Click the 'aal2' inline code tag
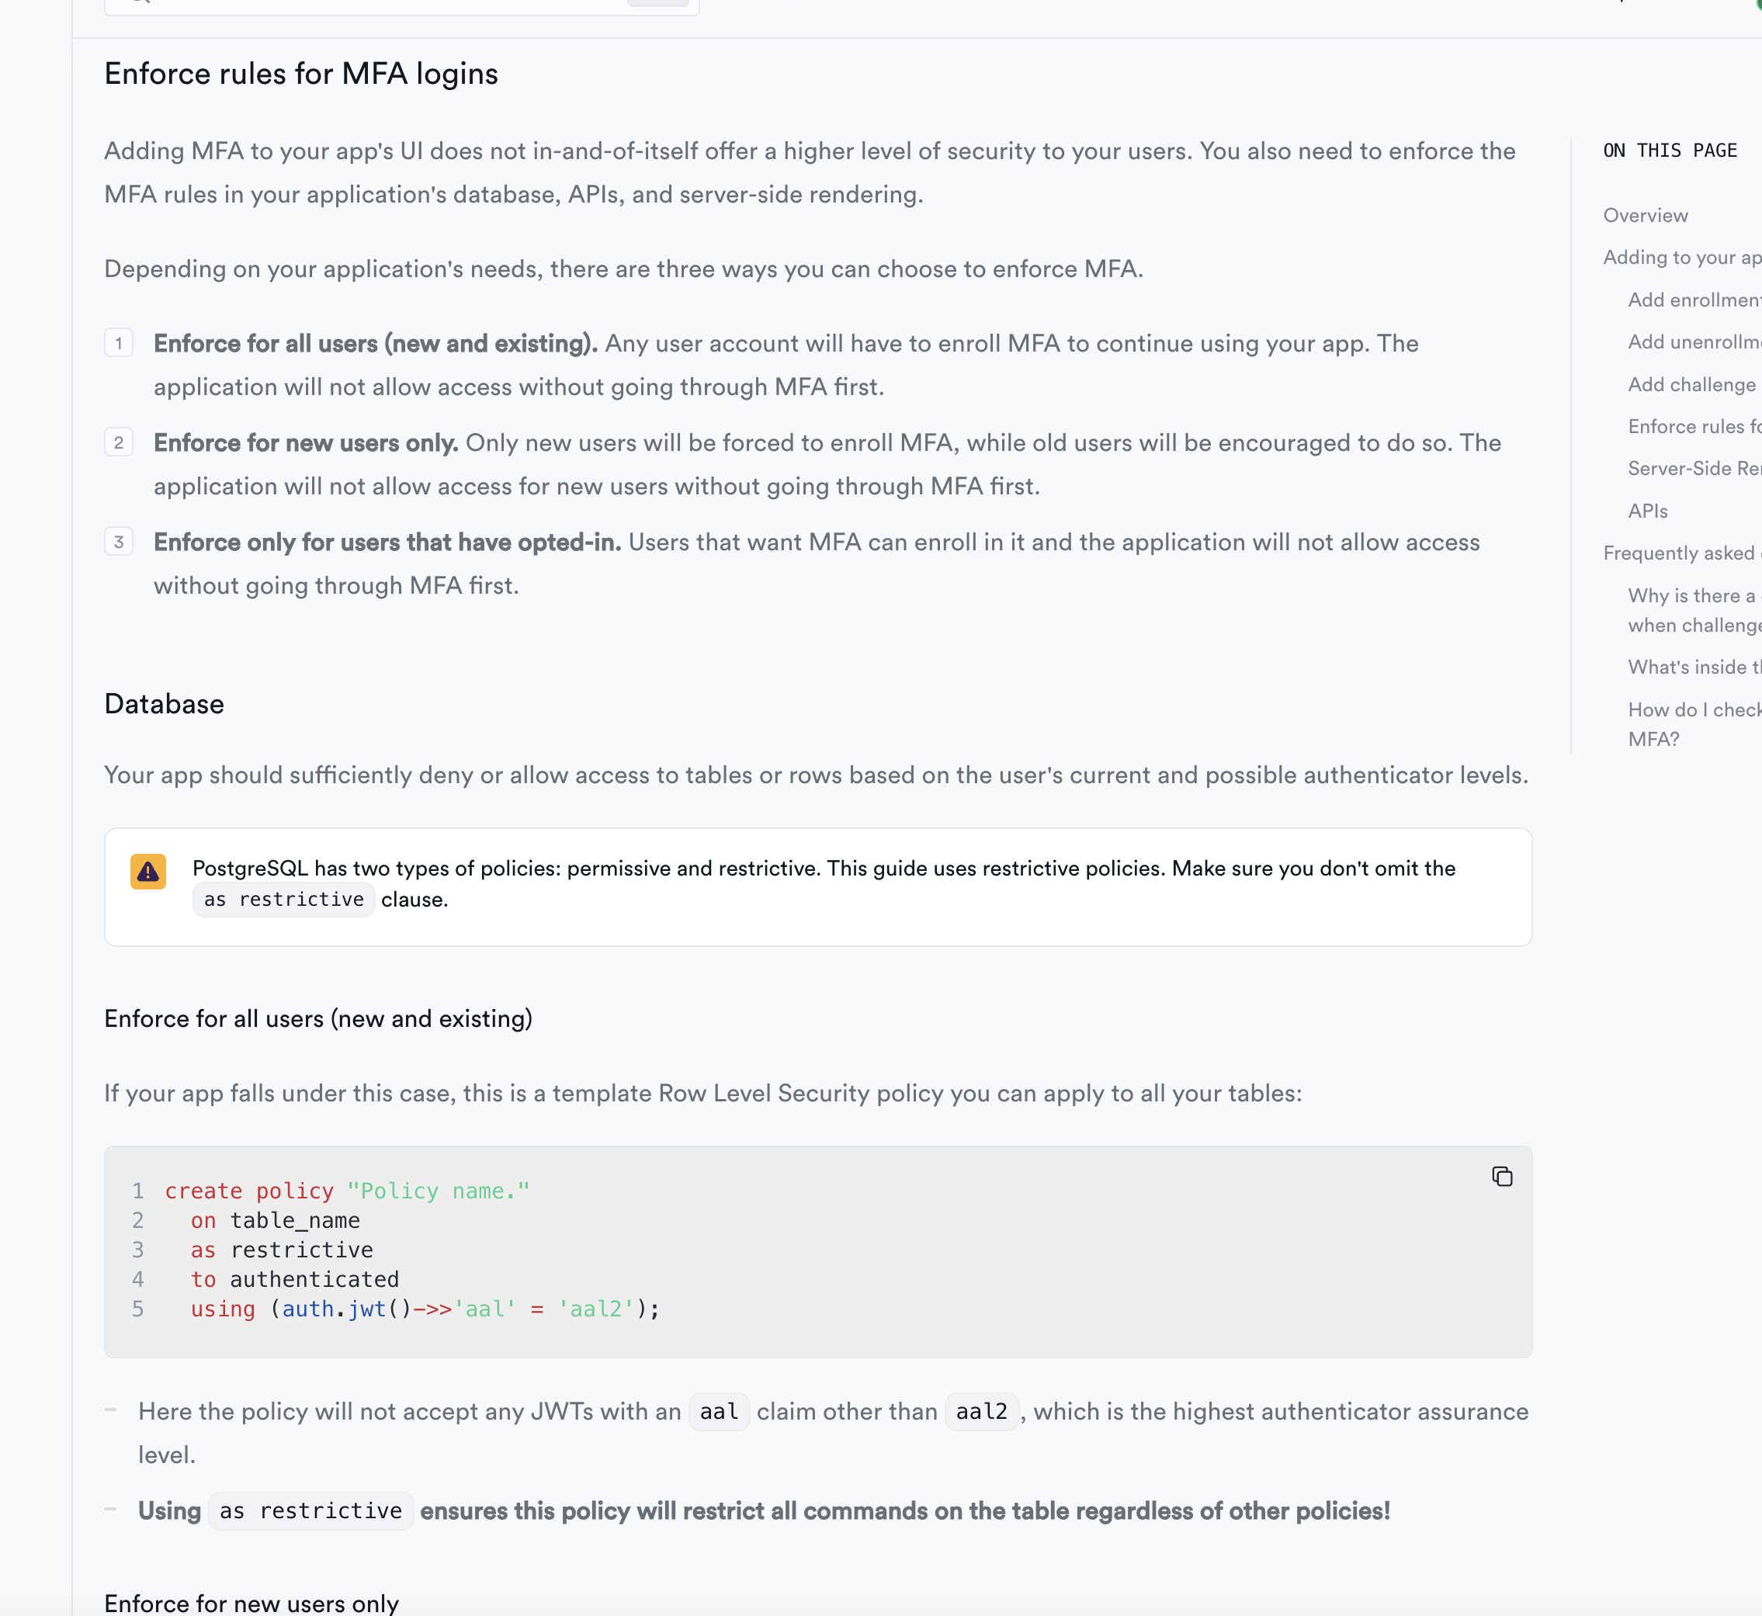 pos(981,1411)
